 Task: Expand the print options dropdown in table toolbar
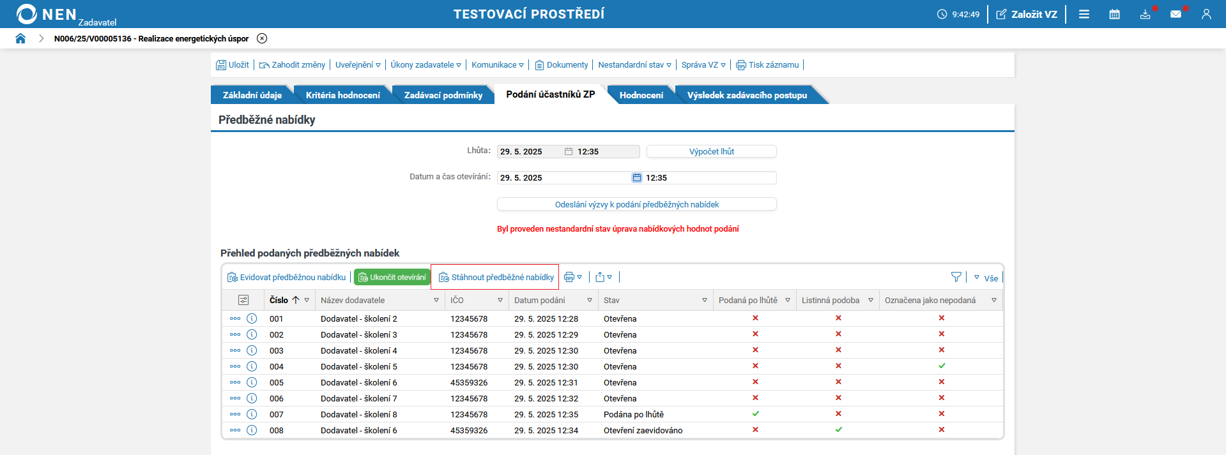click(573, 277)
